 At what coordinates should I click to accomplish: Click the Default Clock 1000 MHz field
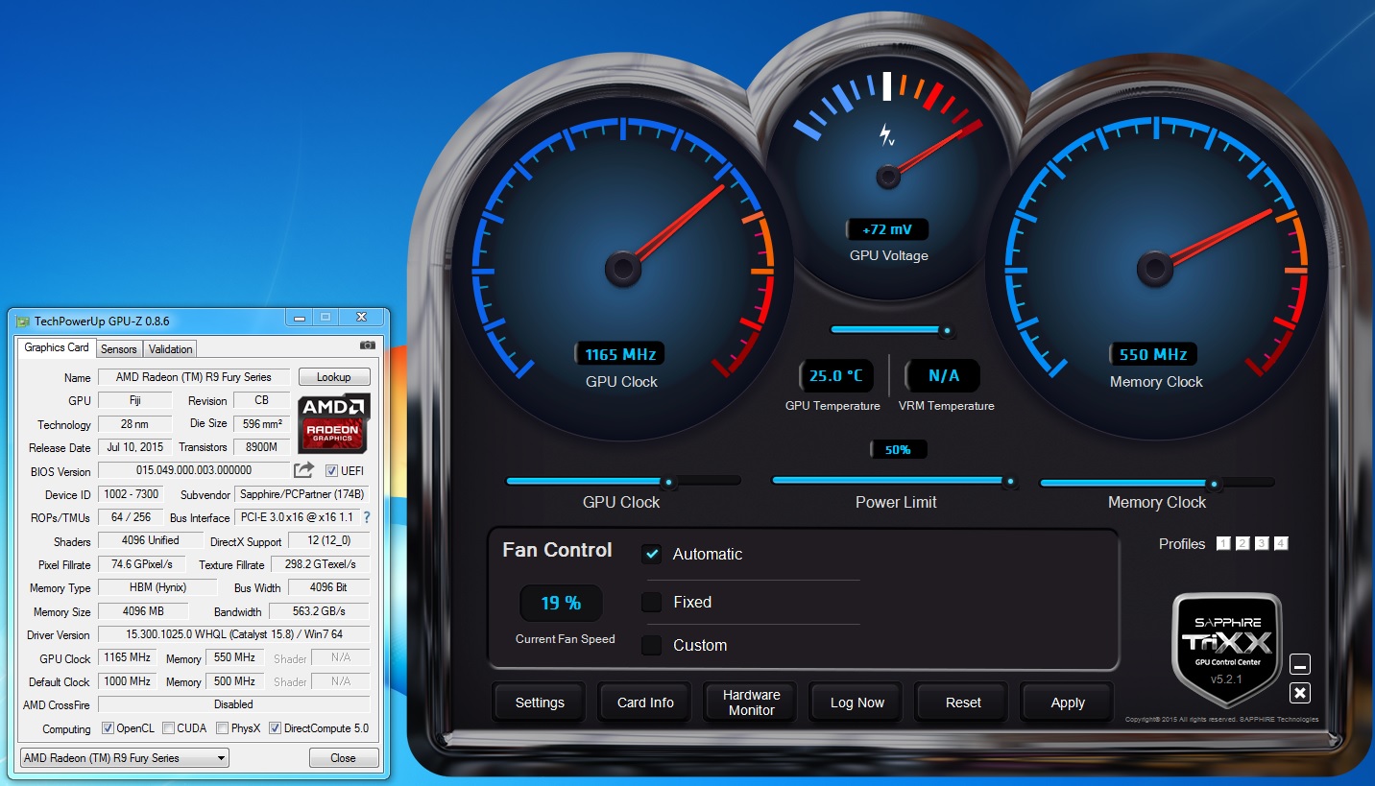click(x=128, y=681)
